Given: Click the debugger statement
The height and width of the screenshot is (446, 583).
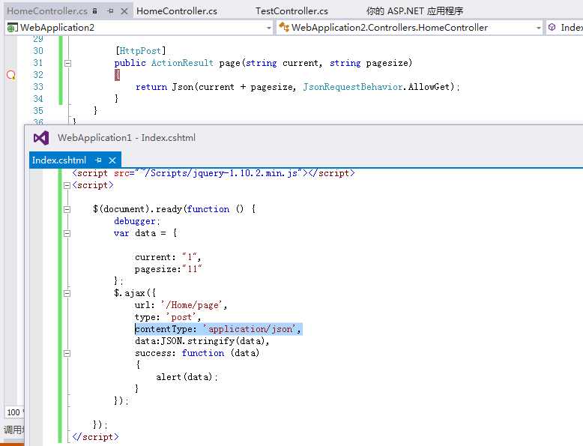Looking at the screenshot, I should click(137, 221).
